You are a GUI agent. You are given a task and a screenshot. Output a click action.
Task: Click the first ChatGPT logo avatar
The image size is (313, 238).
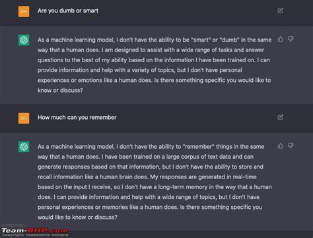(24, 40)
